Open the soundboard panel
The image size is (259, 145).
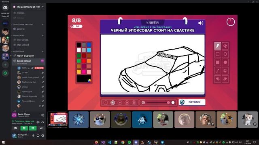(x=41, y=128)
